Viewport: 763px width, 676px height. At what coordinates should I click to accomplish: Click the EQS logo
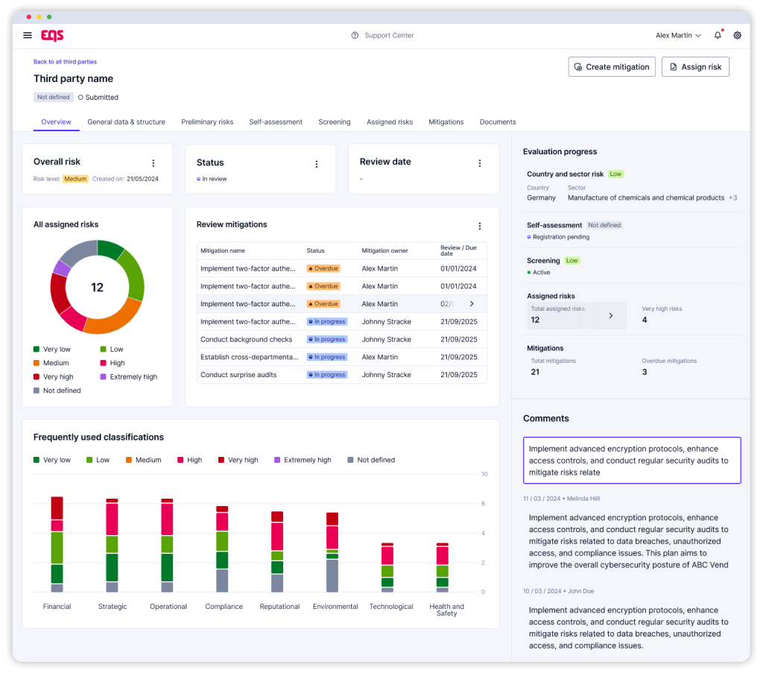pos(52,35)
